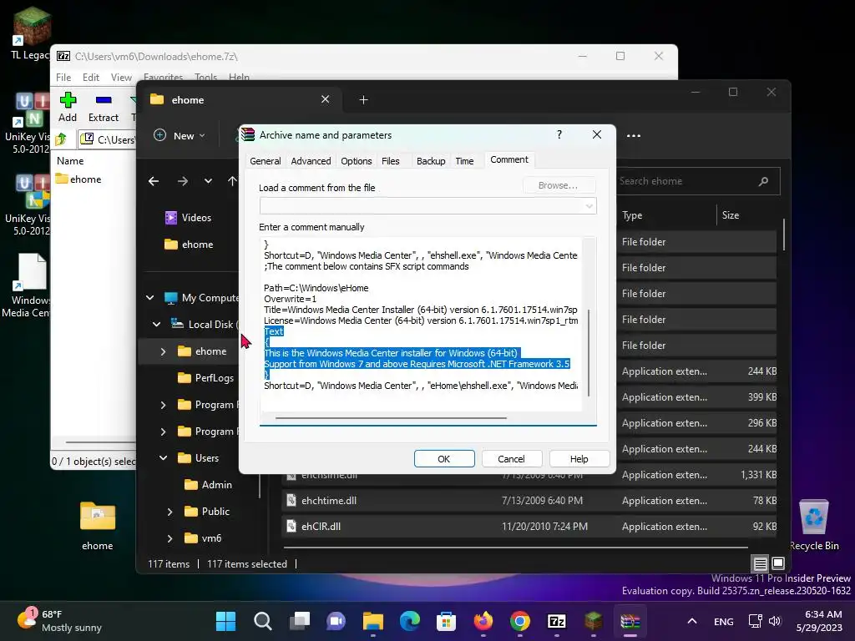855x641 pixels.
Task: Expand the Public folder node
Action: (169, 512)
